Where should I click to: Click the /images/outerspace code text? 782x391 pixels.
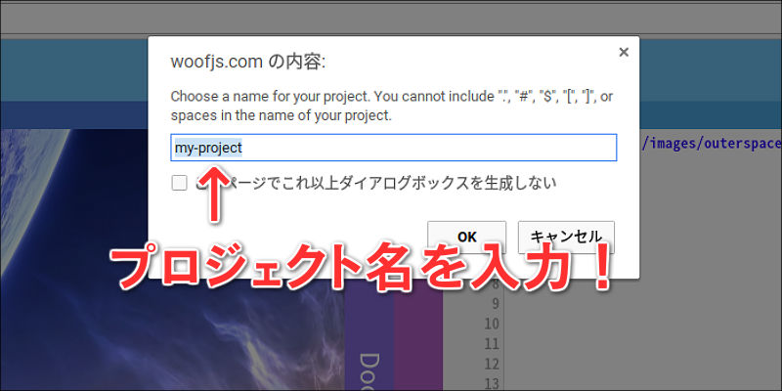(x=712, y=144)
